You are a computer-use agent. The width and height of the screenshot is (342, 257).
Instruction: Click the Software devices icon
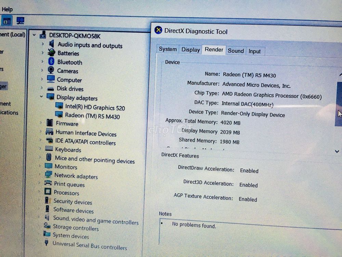pos(47,208)
